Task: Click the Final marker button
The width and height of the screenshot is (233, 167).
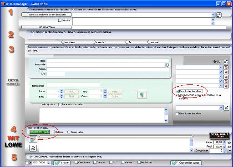Action: pos(71,96)
